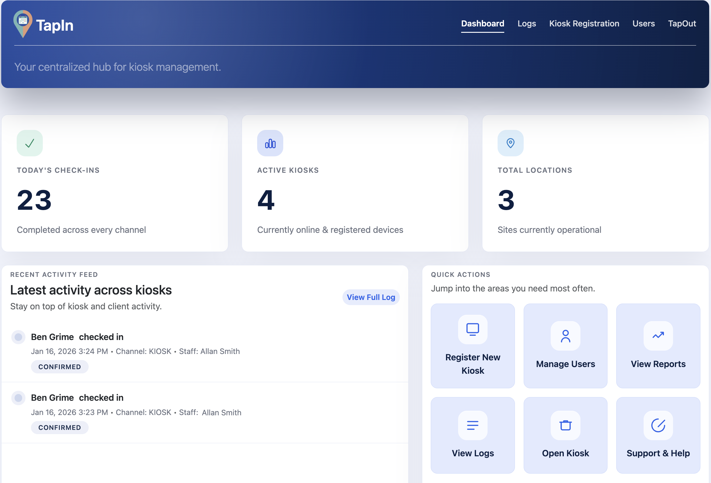Click the CONFIRMED badge on the 3:24 PM check-in
711x483 pixels.
(60, 366)
